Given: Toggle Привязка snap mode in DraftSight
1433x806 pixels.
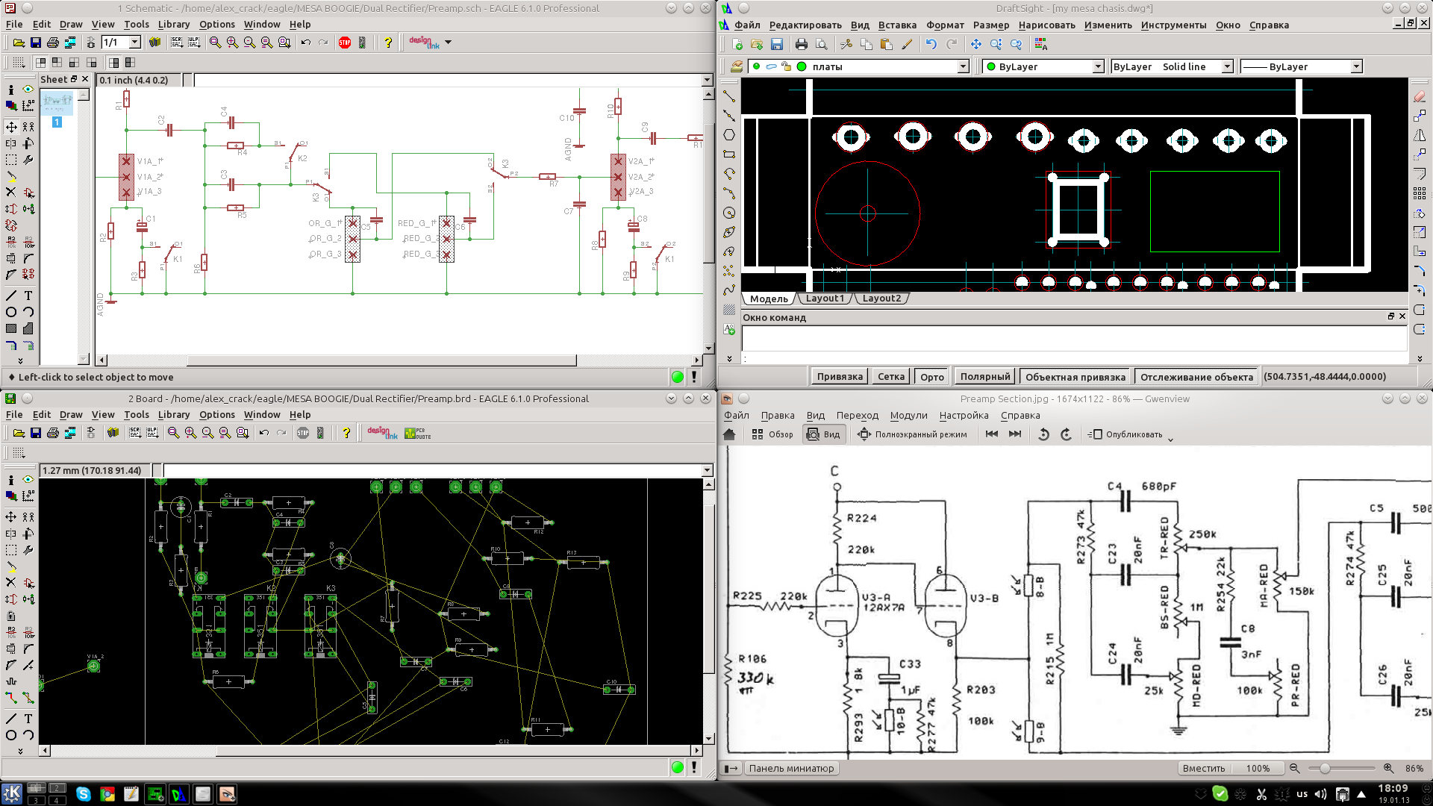Looking at the screenshot, I should (x=840, y=377).
